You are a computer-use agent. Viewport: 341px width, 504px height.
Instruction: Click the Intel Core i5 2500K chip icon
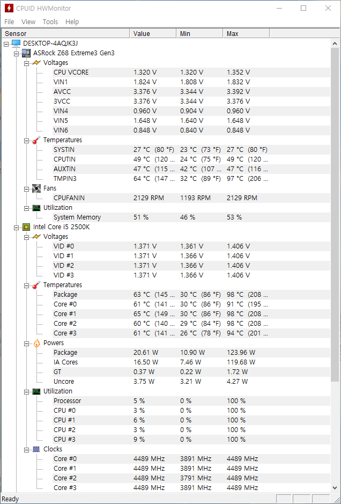[x=26, y=227]
